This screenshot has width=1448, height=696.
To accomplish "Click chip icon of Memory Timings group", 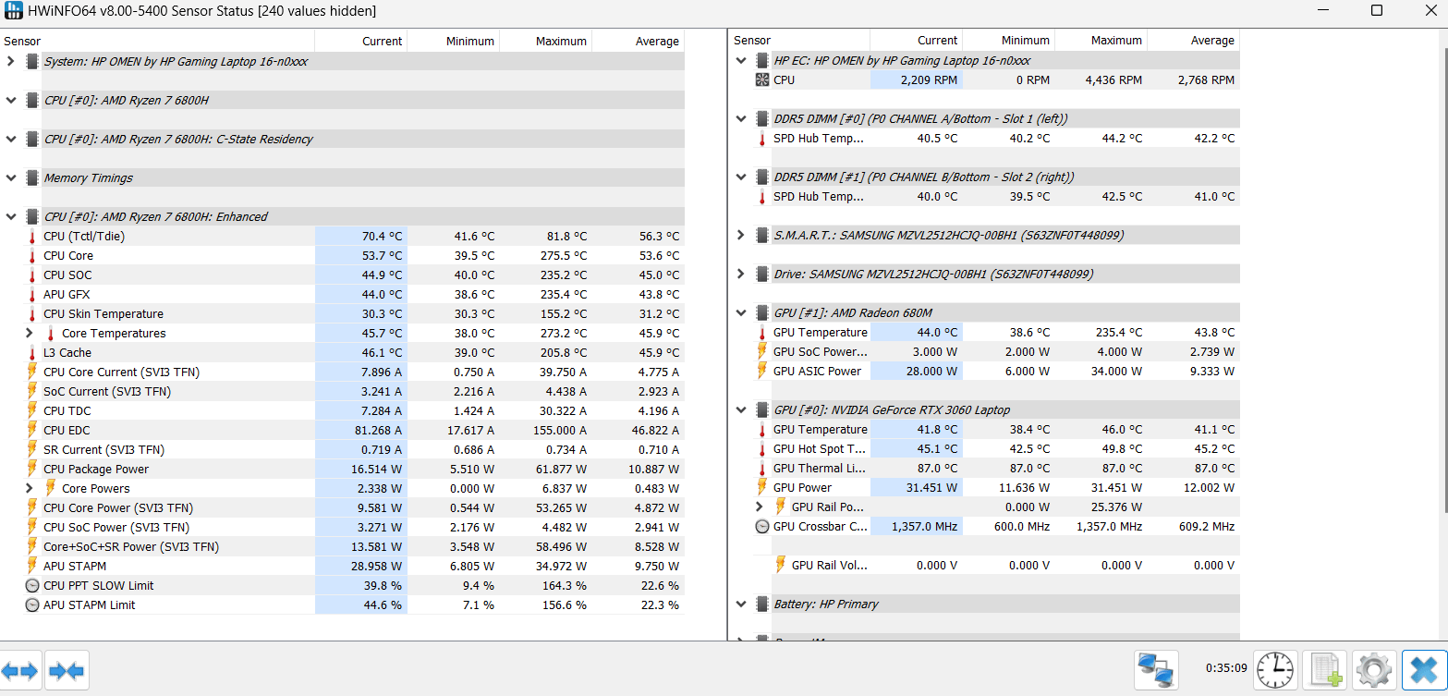I will 32,177.
